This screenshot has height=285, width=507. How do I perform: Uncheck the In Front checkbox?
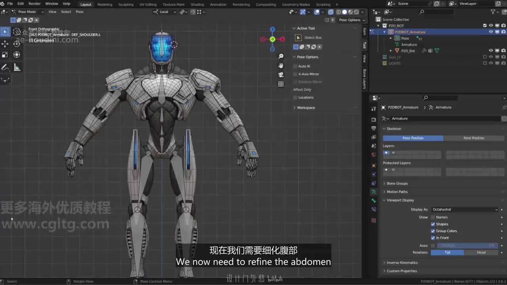[433, 238]
